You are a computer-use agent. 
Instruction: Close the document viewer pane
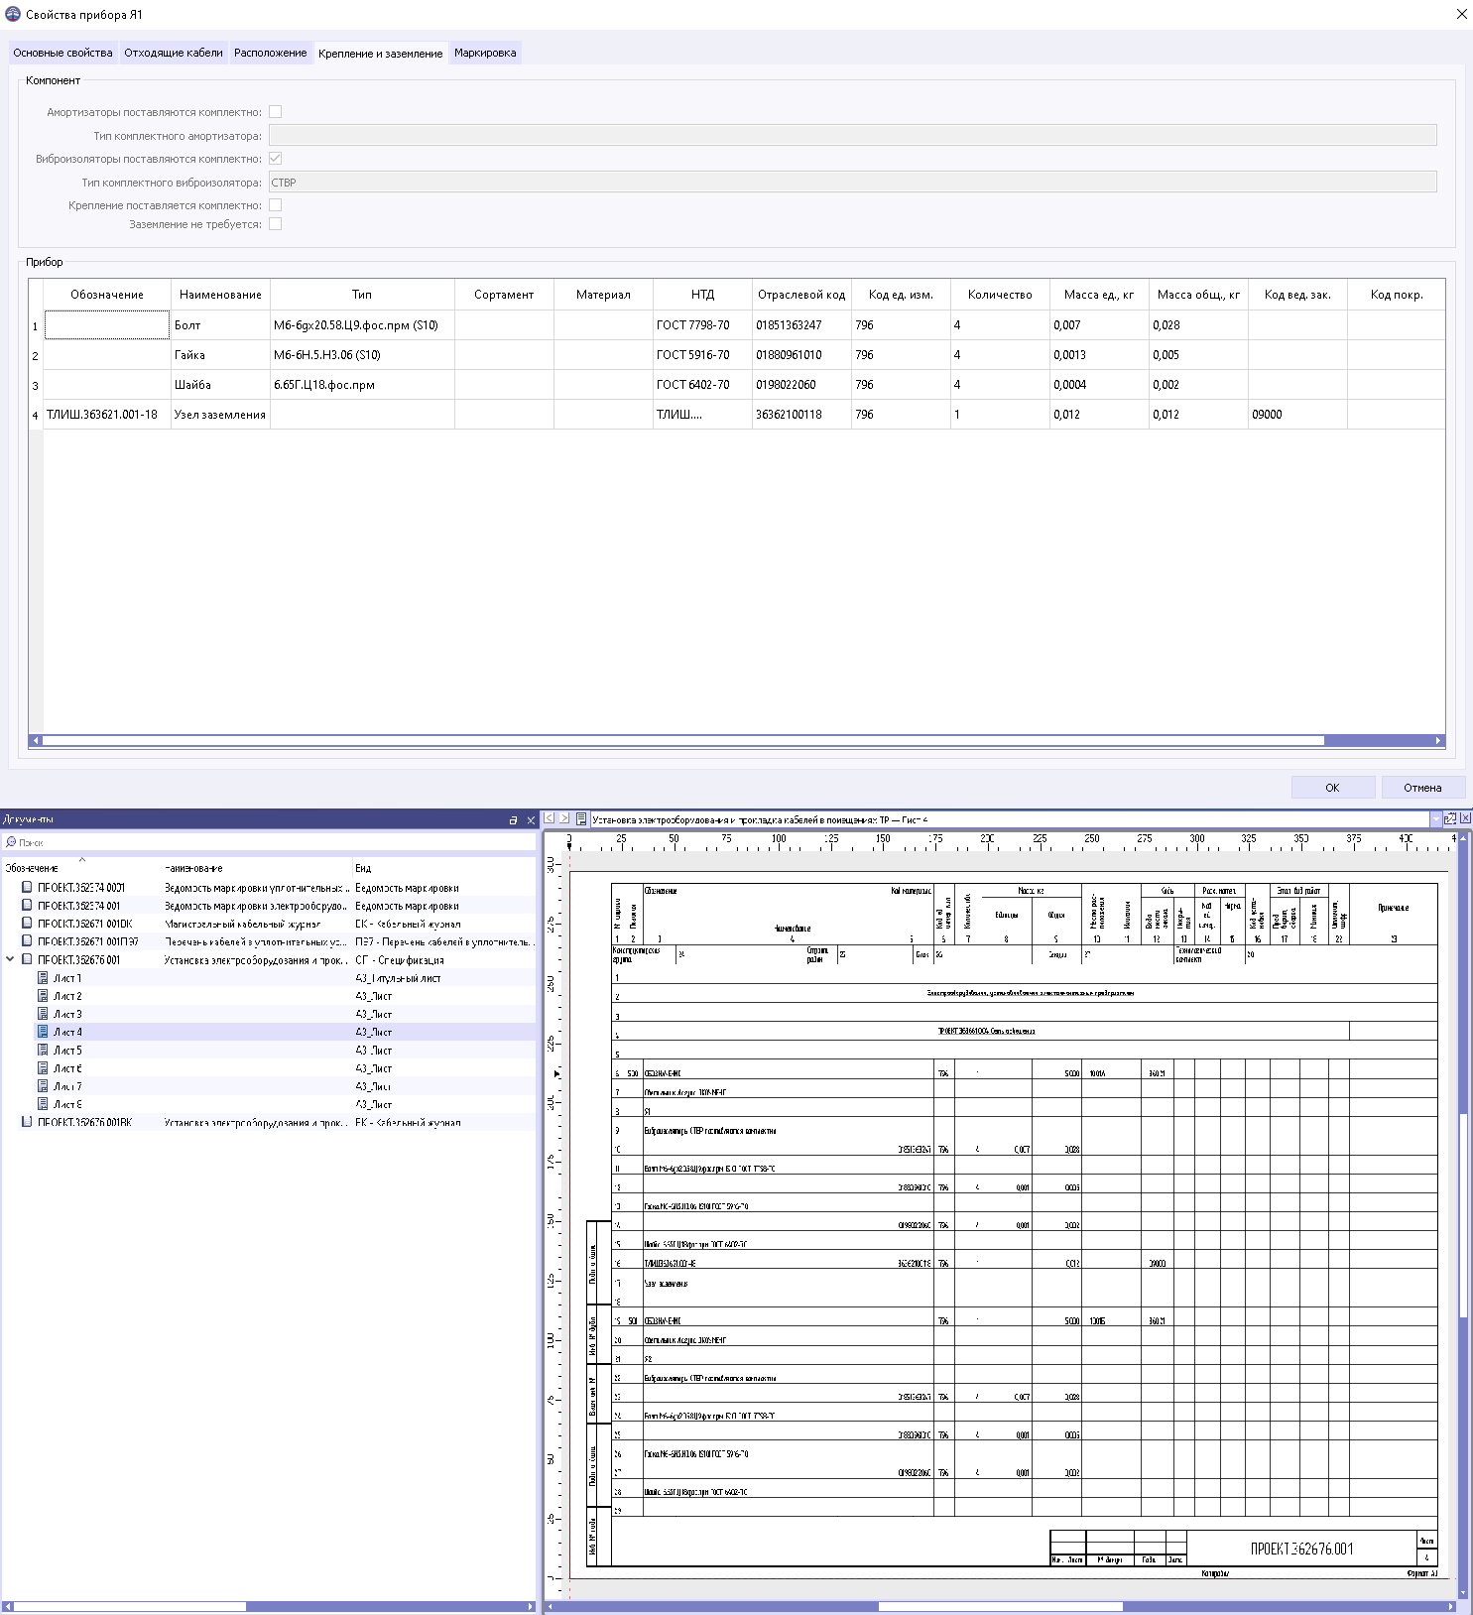coord(1465,818)
